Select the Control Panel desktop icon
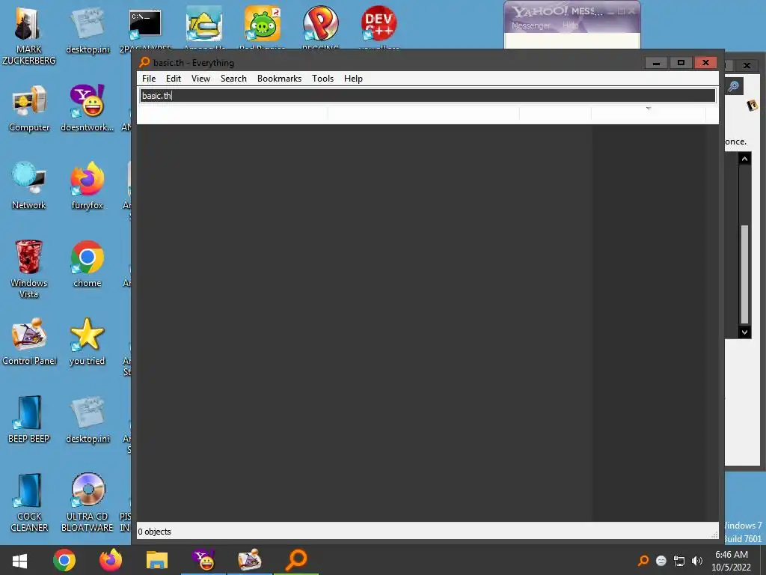This screenshot has height=575, width=766. tap(29, 335)
